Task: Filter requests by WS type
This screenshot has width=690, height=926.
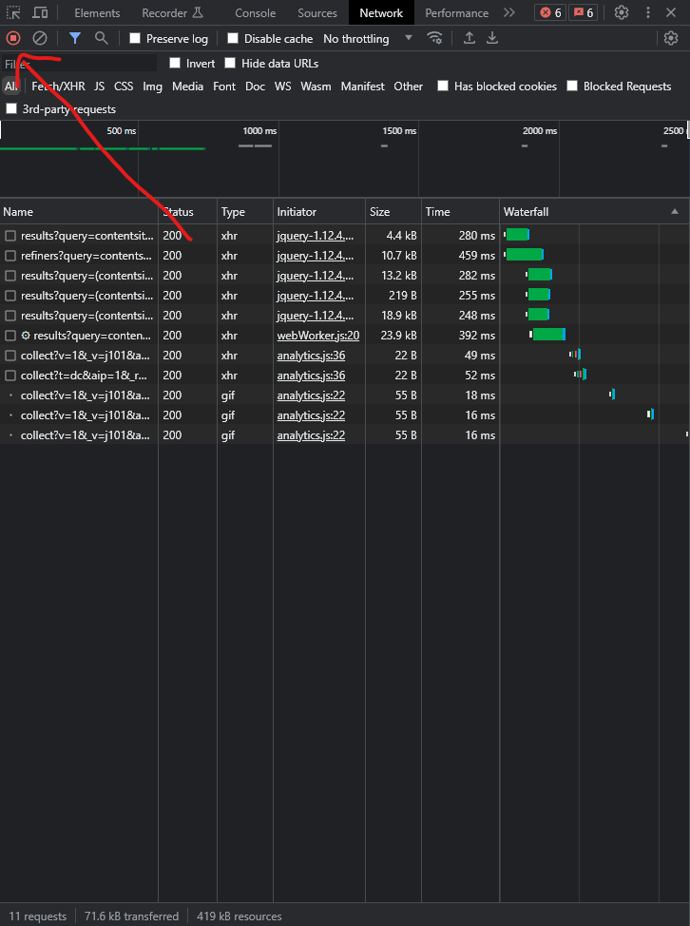Action: tap(282, 87)
